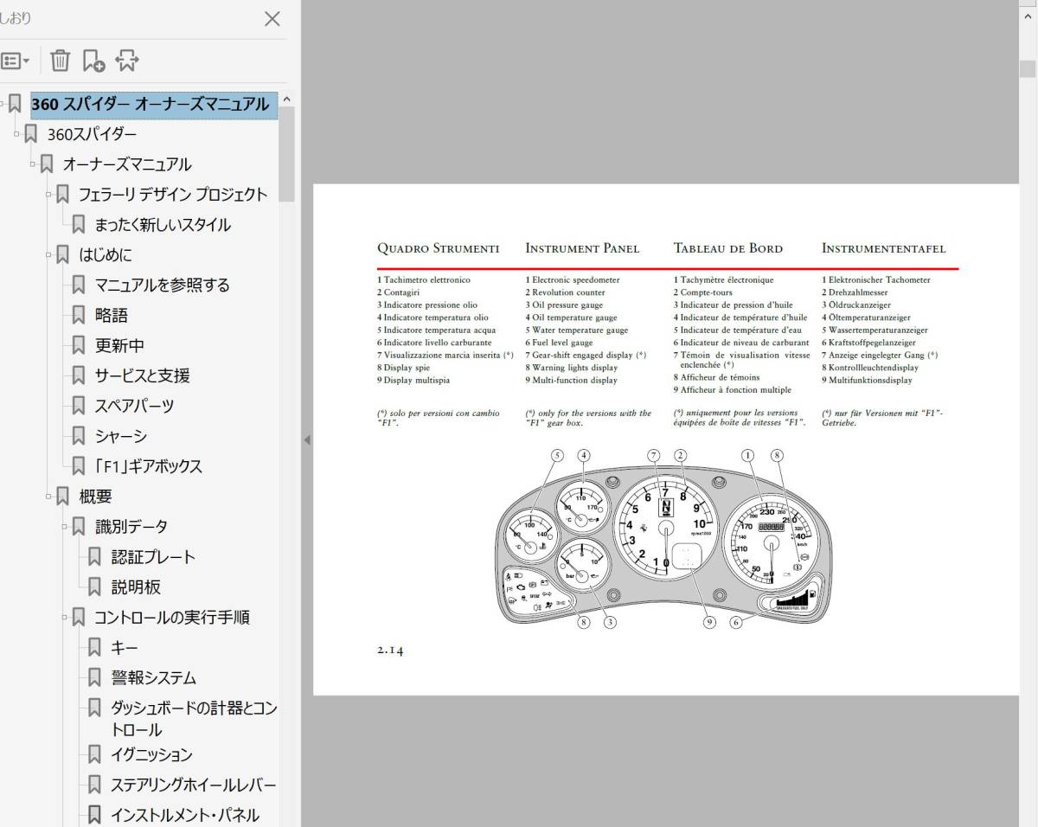The image size is (1038, 827).
Task: Click the bookmark icon beside 更新中
Action: click(x=79, y=346)
